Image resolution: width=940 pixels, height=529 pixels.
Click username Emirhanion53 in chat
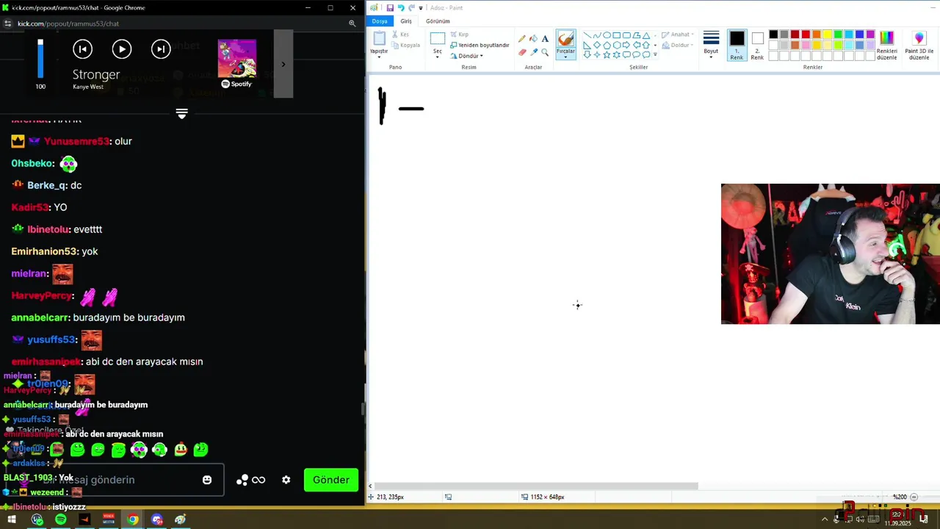click(x=45, y=251)
